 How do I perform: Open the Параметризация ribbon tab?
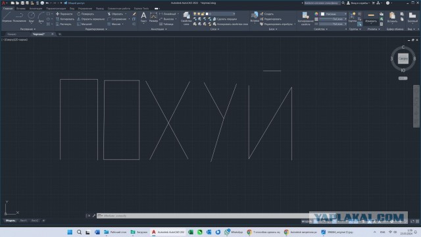pyautogui.click(x=56, y=9)
